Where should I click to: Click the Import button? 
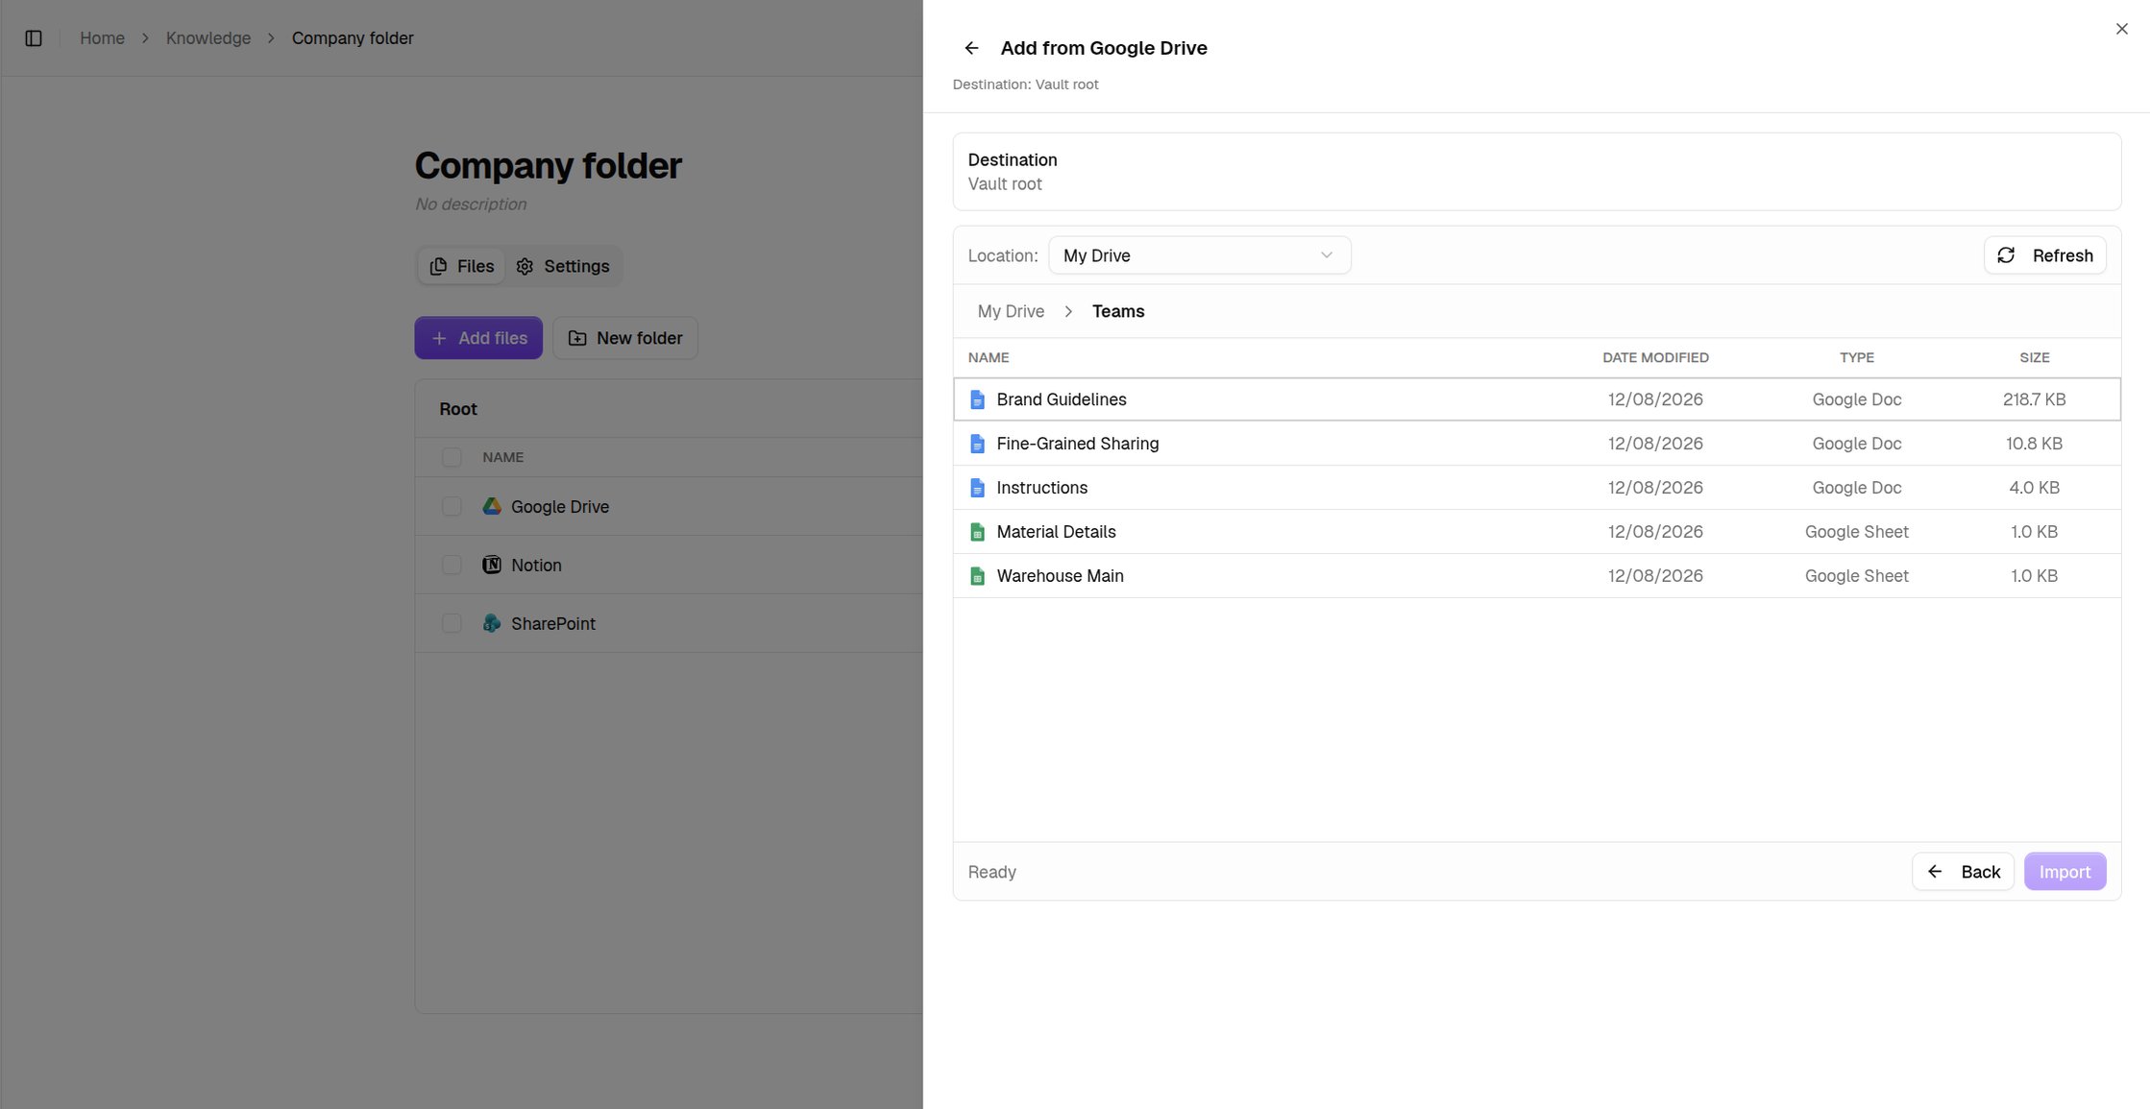pos(2064,872)
